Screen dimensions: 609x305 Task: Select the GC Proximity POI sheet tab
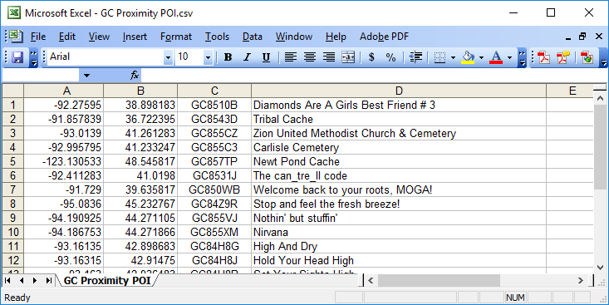click(x=107, y=281)
